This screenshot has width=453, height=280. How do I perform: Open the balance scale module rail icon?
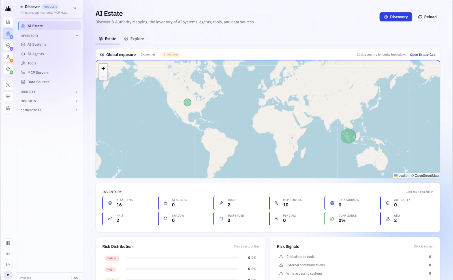tap(8, 69)
